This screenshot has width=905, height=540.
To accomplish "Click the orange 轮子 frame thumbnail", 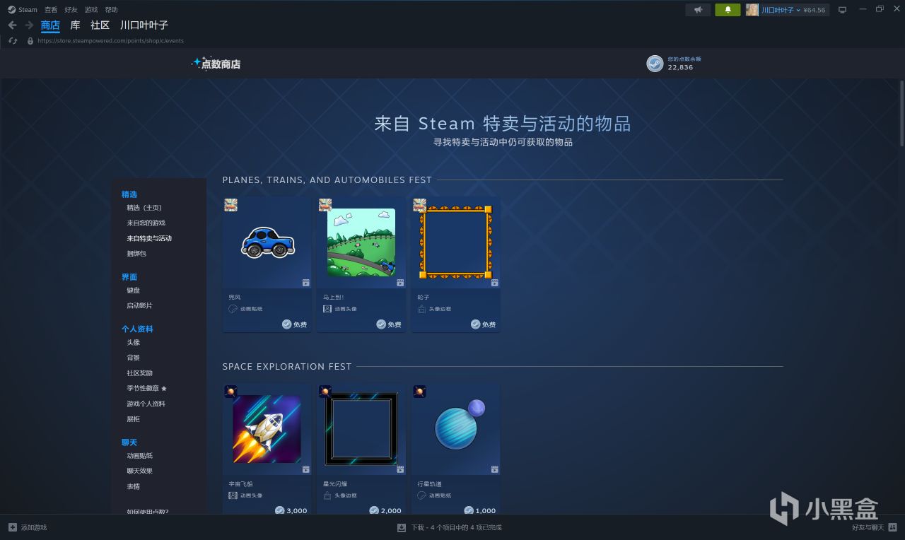I will (455, 242).
